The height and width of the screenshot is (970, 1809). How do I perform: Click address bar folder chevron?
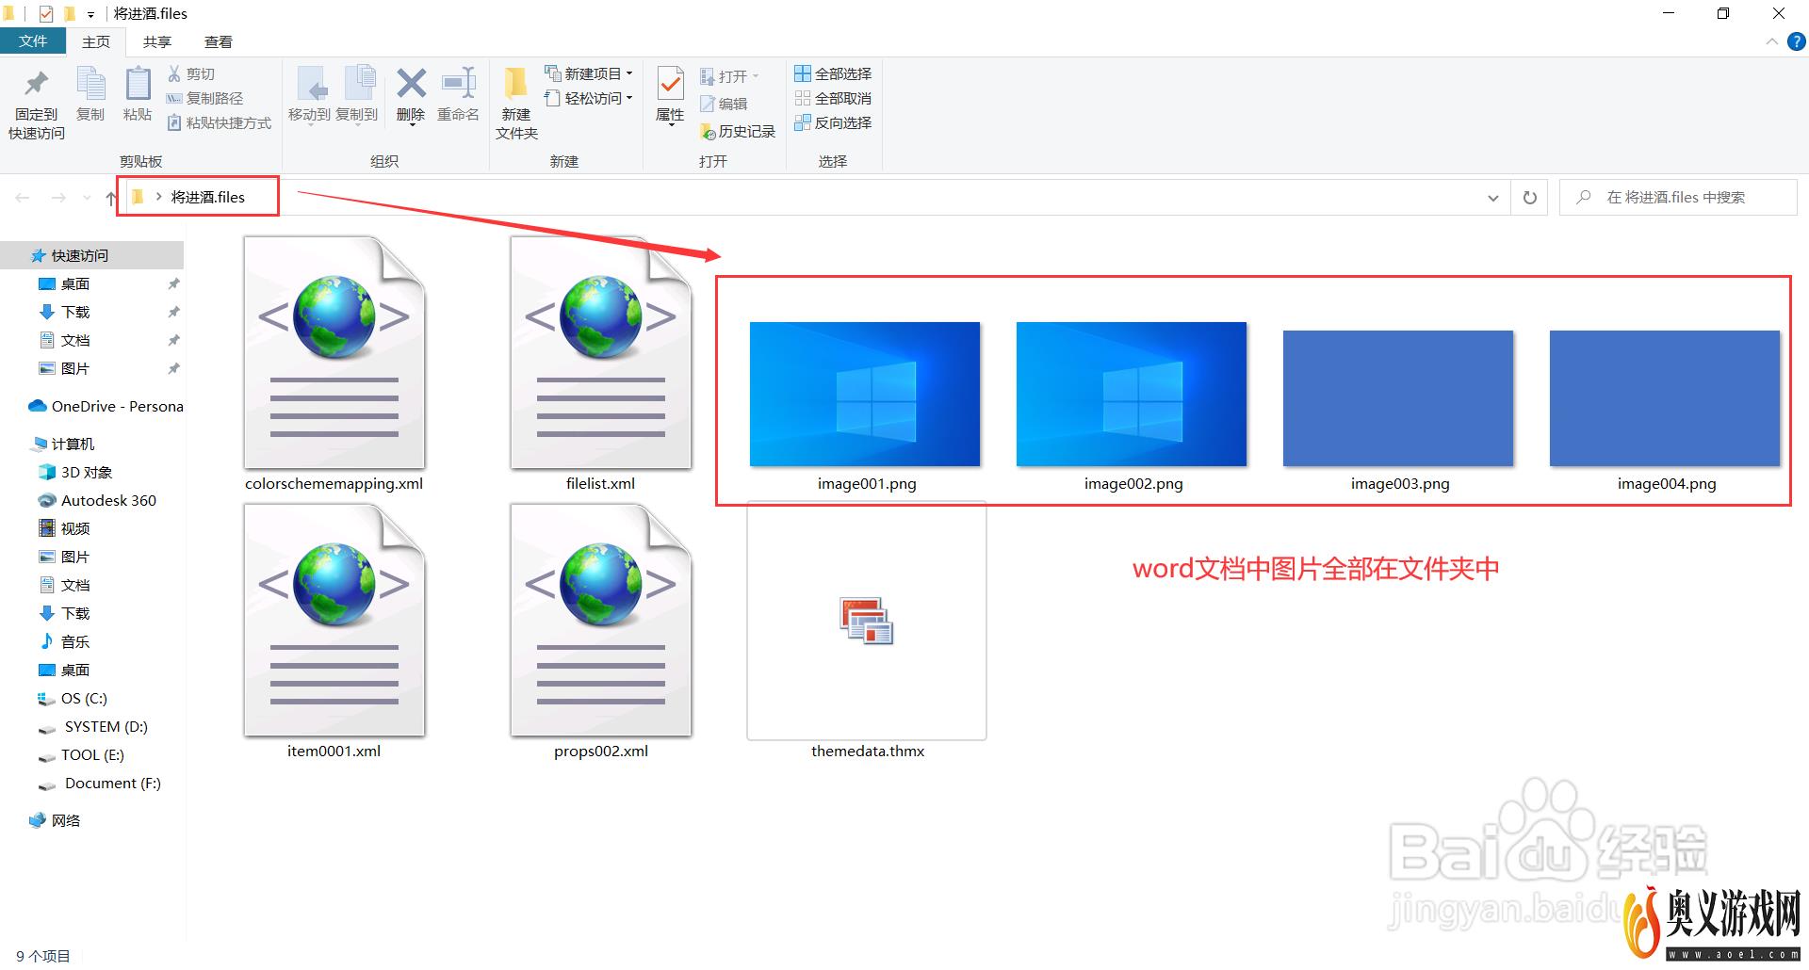(158, 197)
